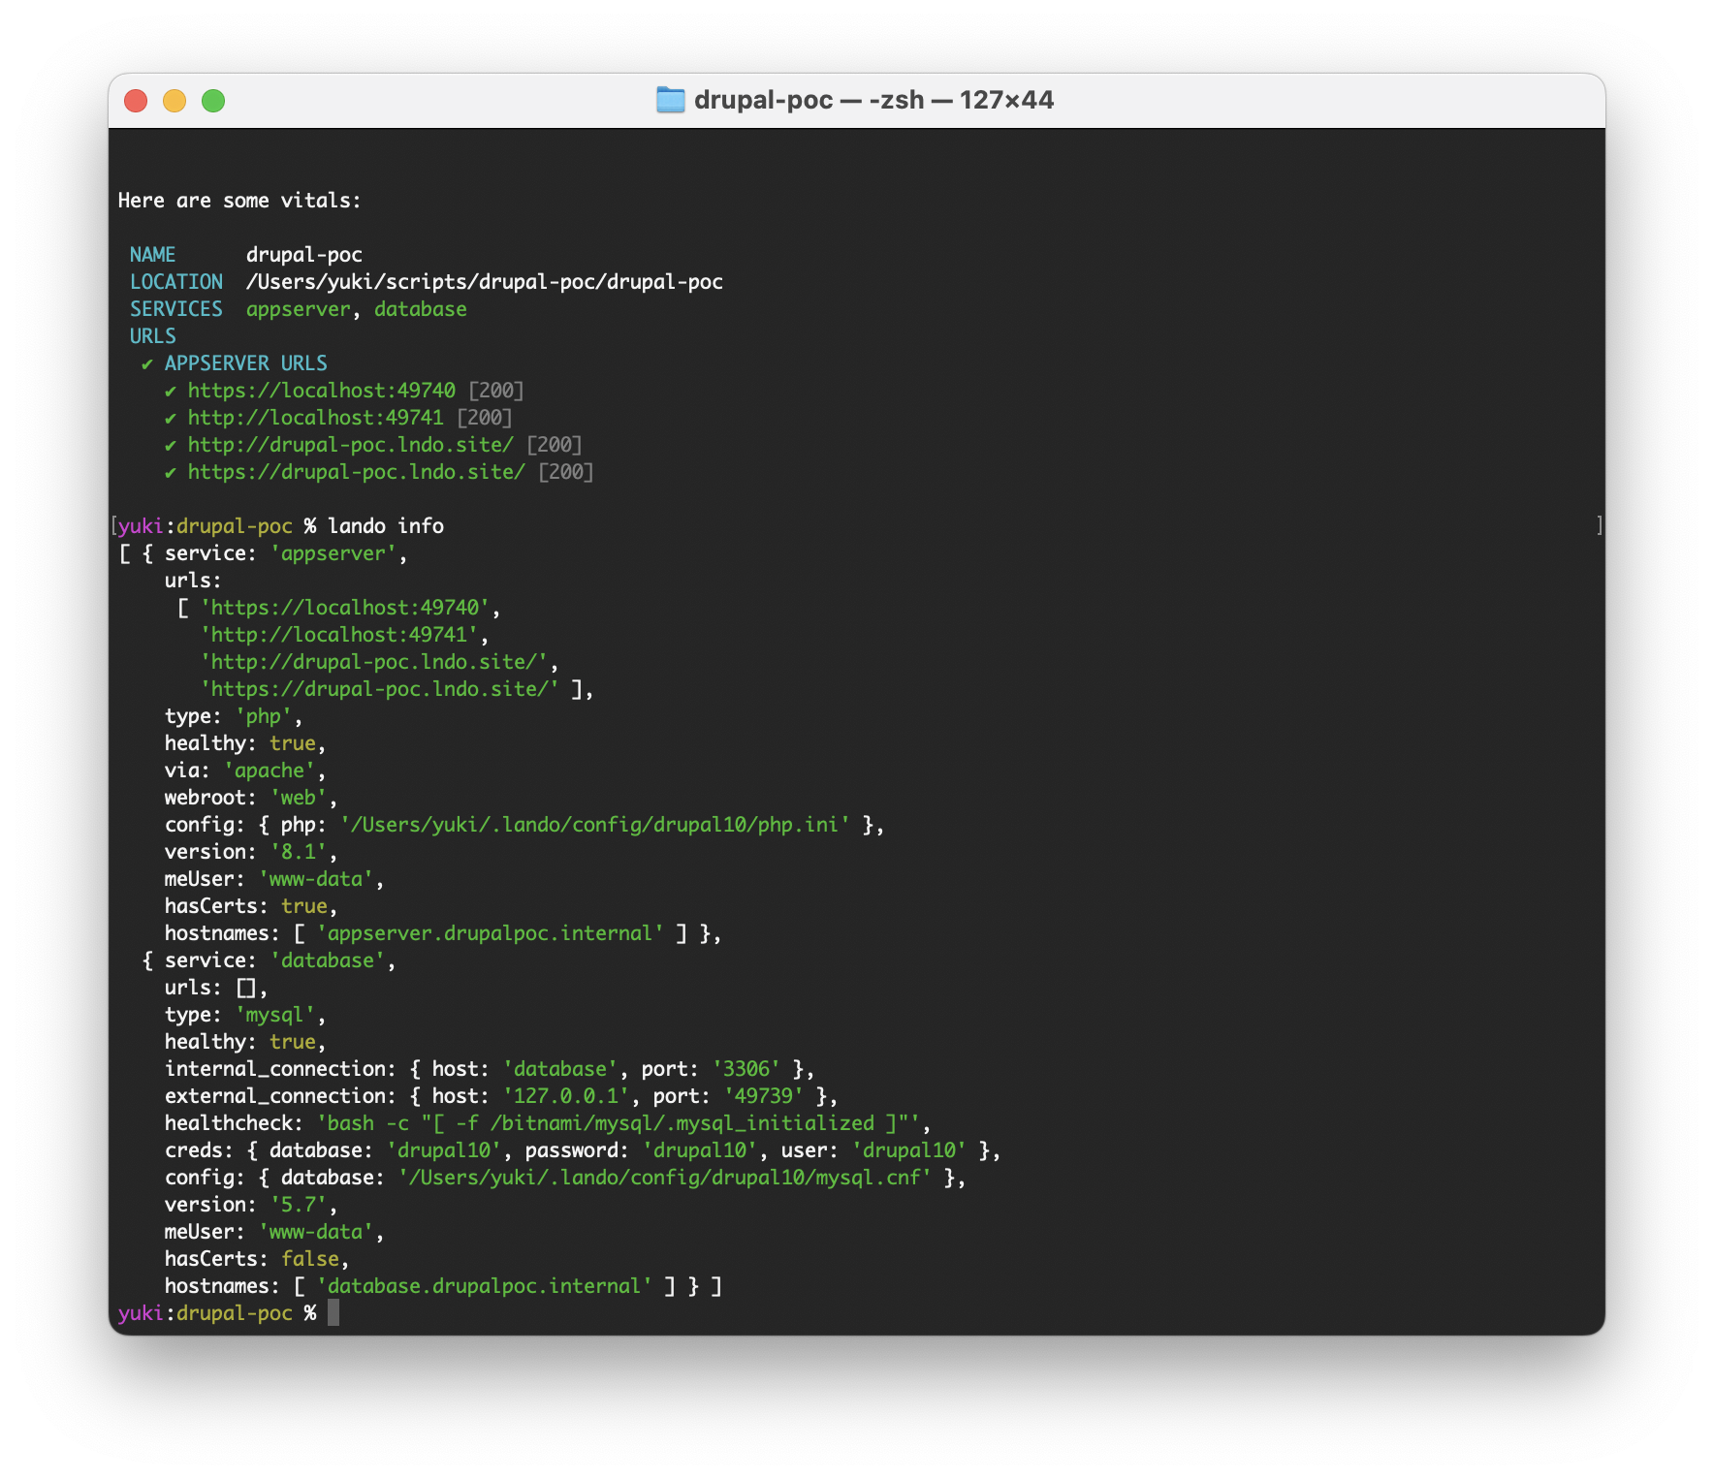Click the red close window button

(136, 101)
